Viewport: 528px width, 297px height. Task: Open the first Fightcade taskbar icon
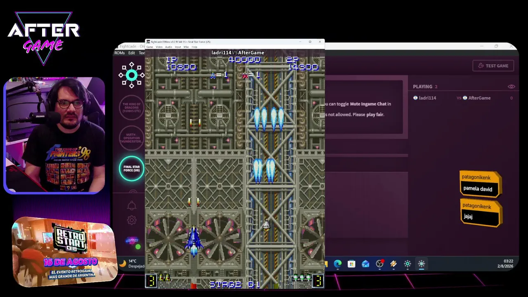tap(408, 264)
